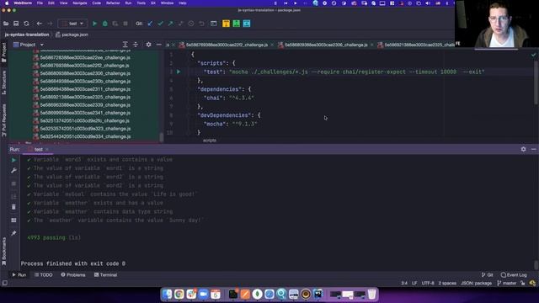The height and width of the screenshot is (303, 539).
Task: Open the master branch popup
Action: click(x=506, y=283)
